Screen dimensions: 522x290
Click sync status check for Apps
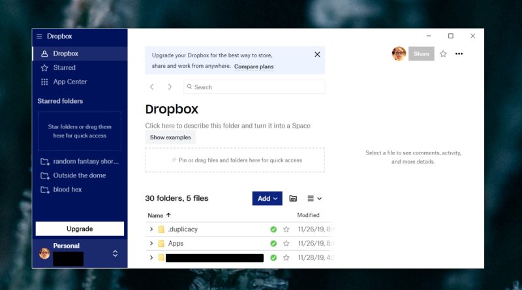(273, 244)
